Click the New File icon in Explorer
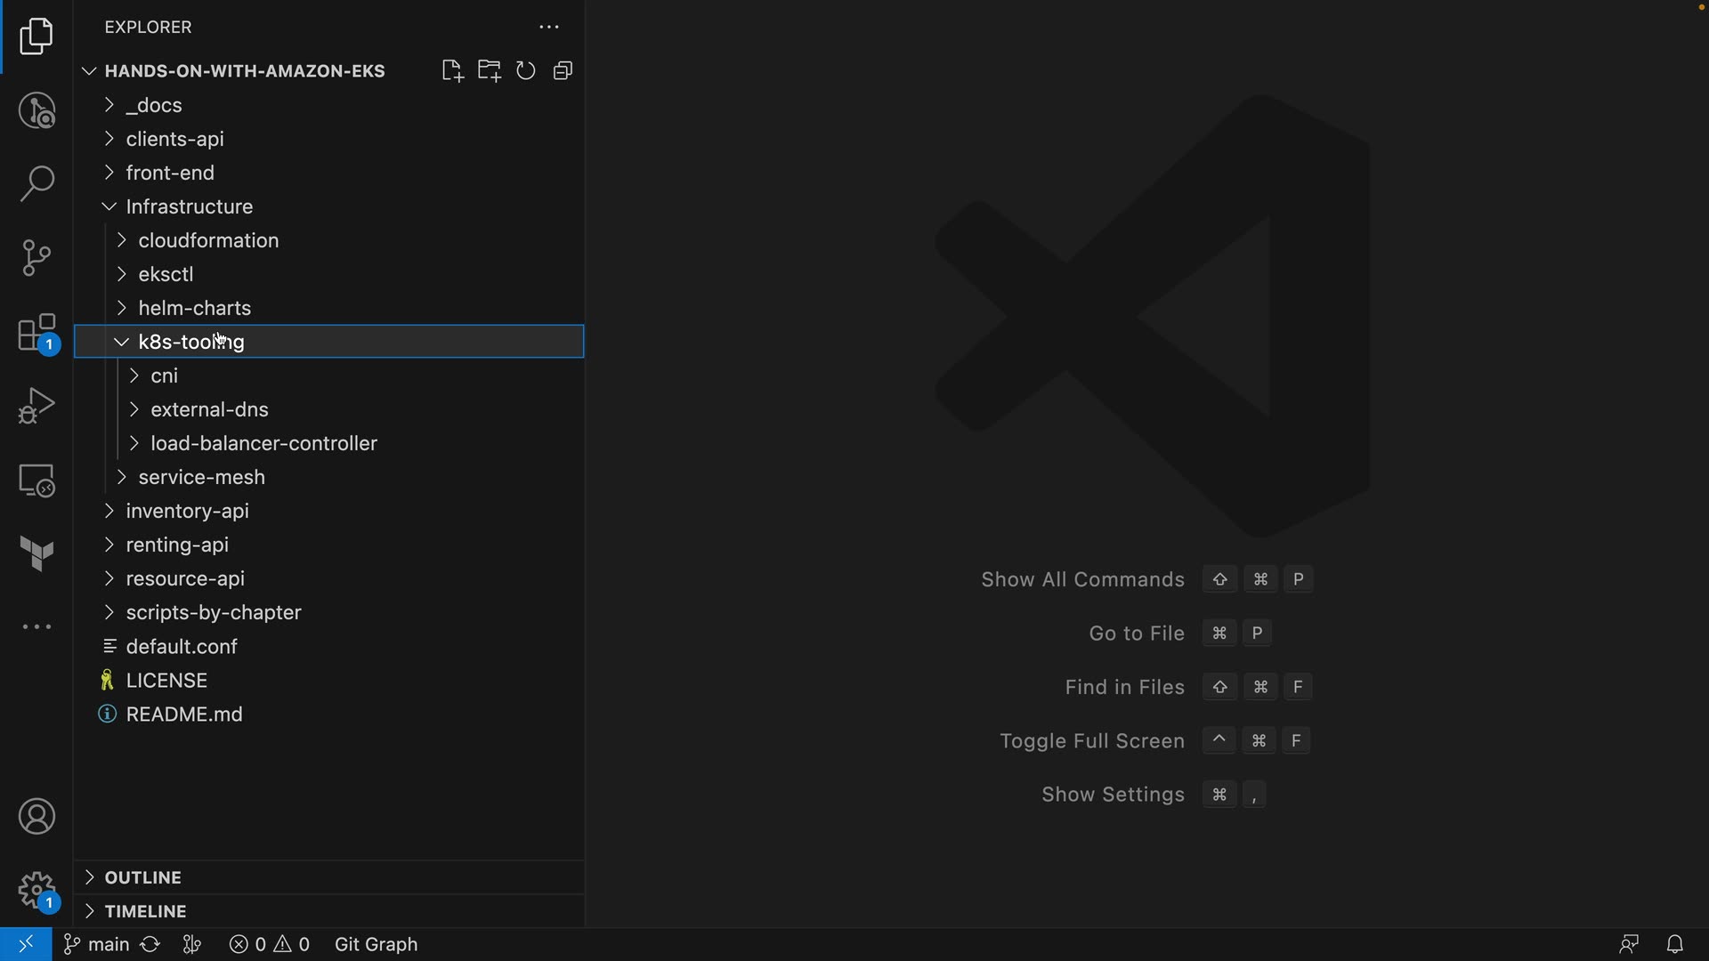 click(452, 71)
